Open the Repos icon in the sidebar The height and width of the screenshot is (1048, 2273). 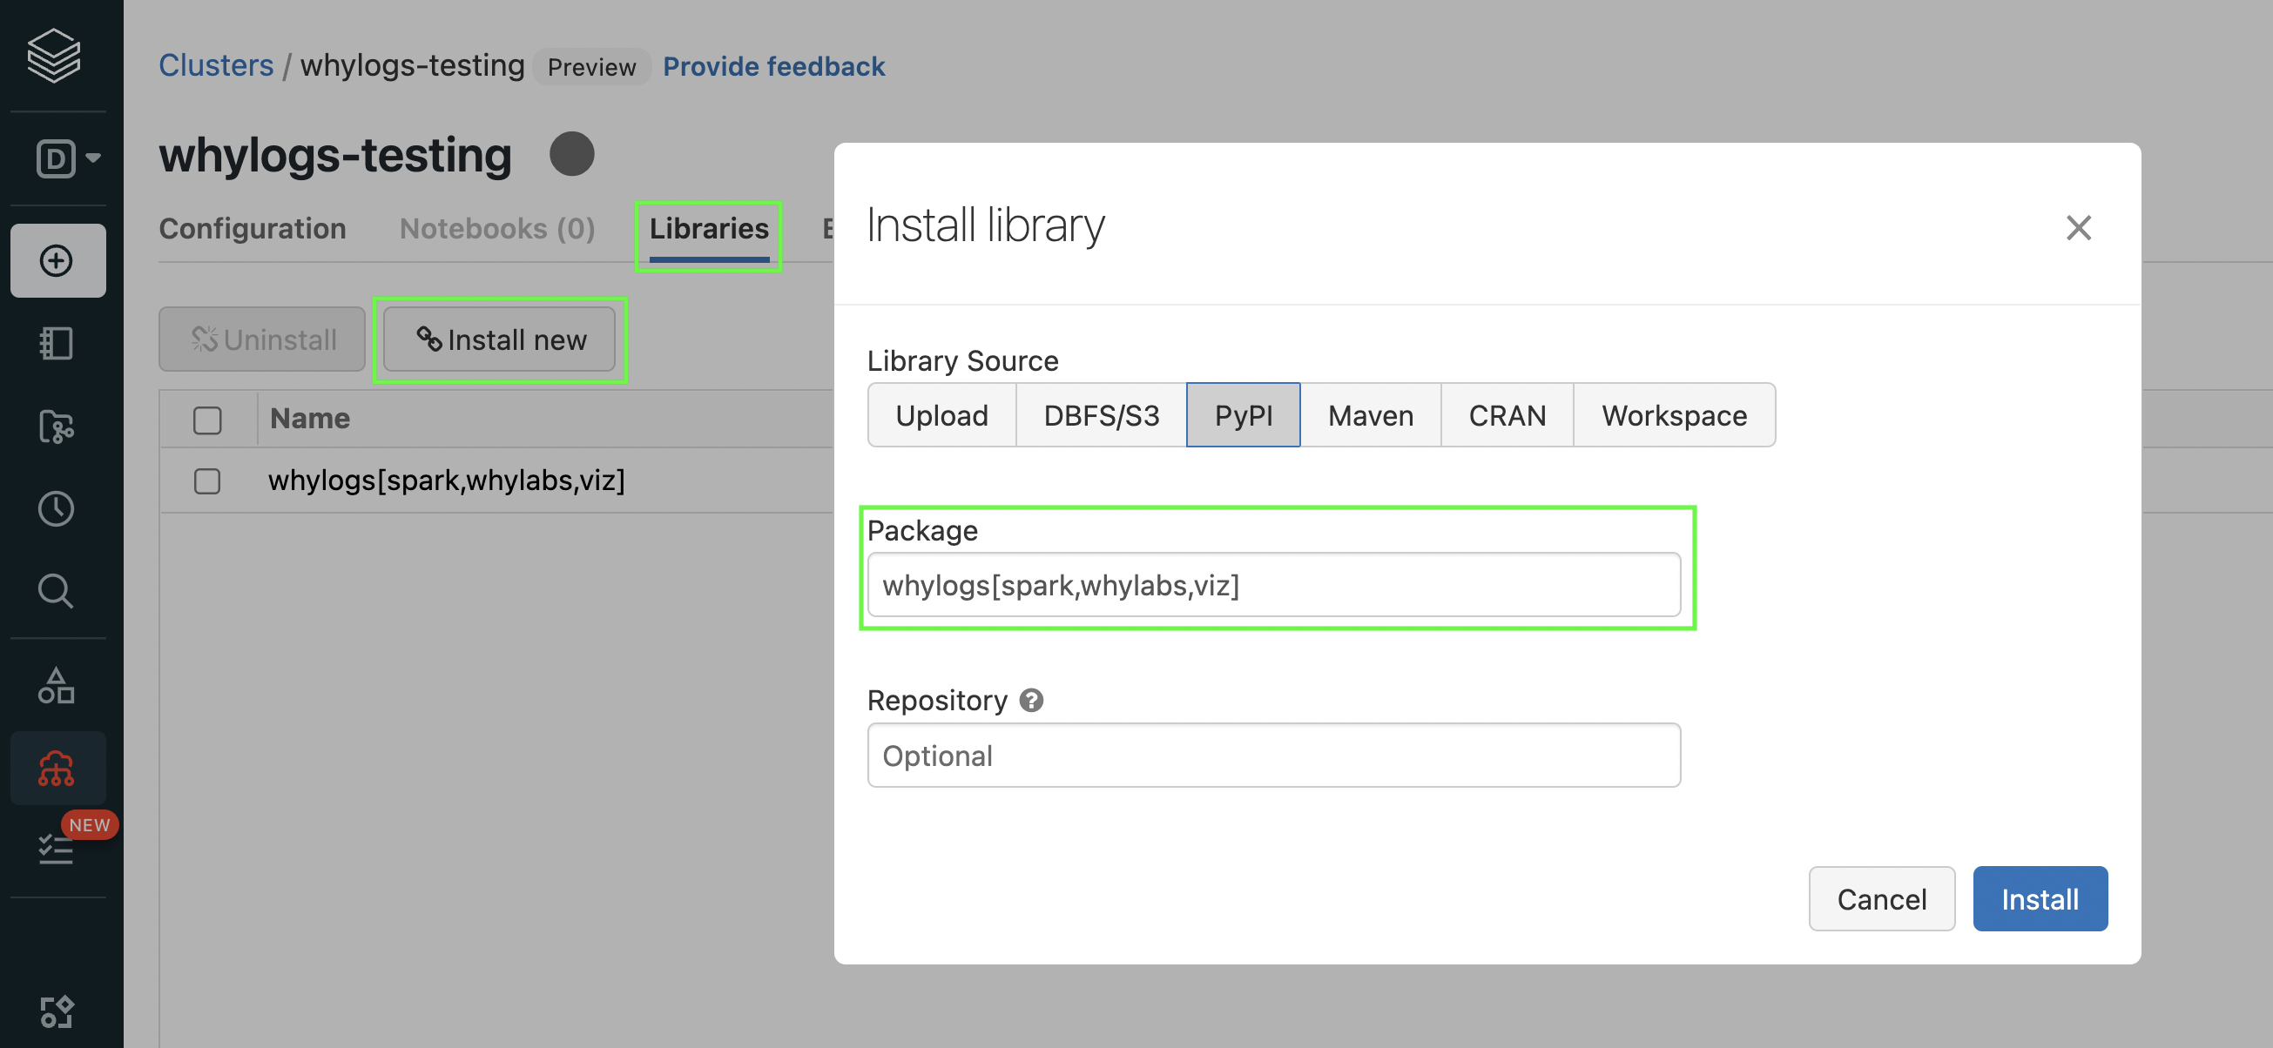(x=57, y=427)
